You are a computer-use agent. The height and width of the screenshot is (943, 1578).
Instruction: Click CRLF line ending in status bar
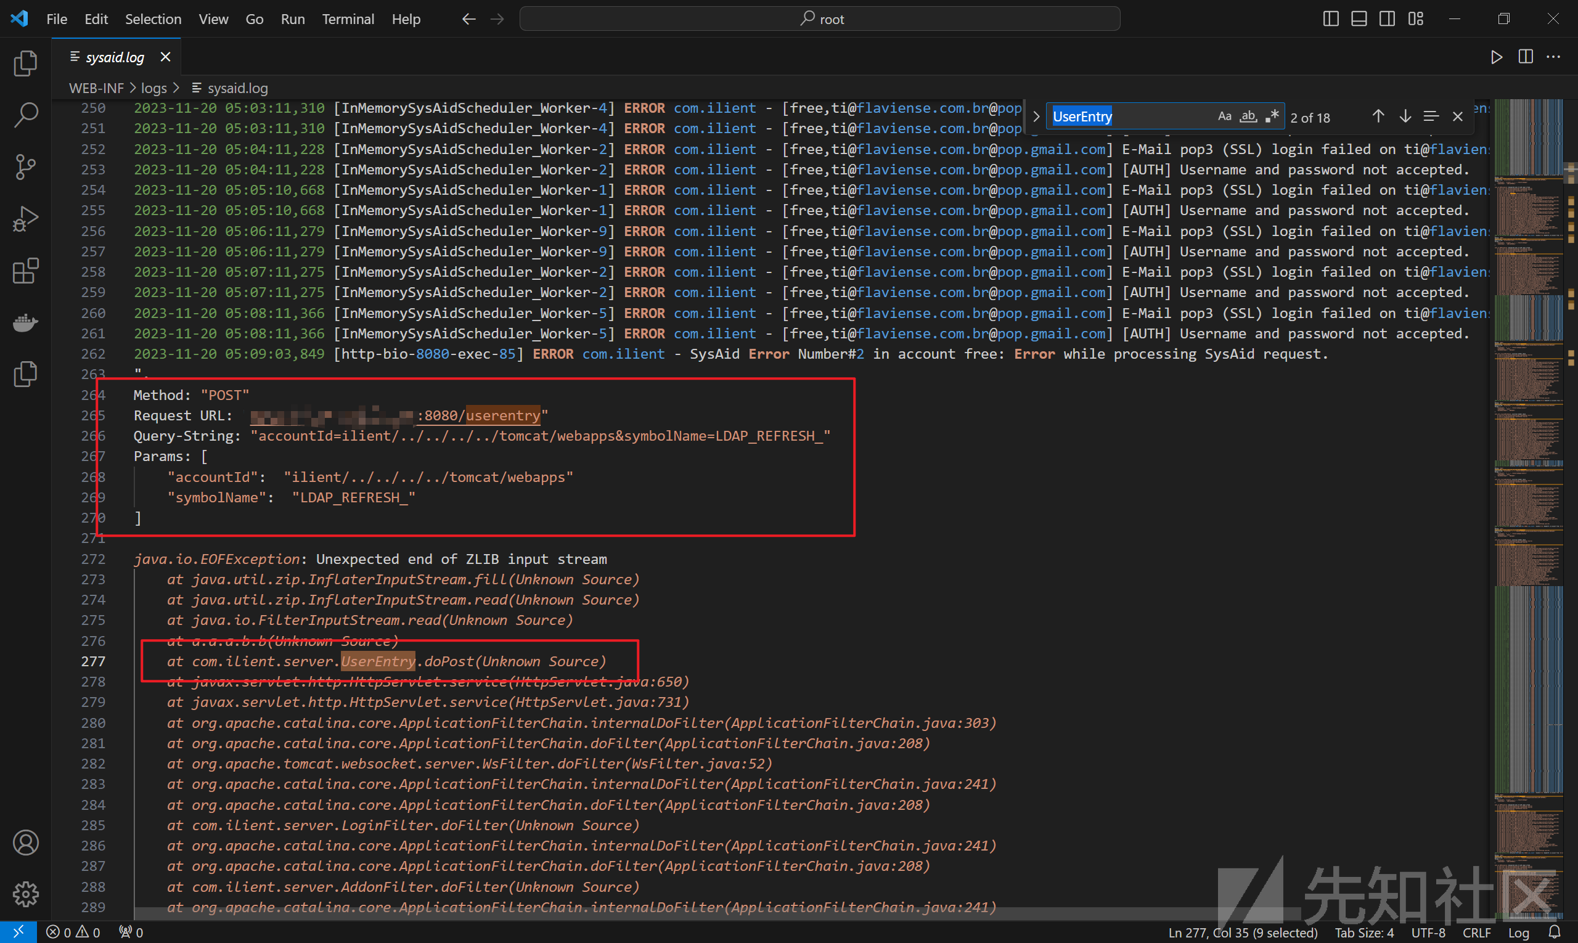[x=1476, y=932]
